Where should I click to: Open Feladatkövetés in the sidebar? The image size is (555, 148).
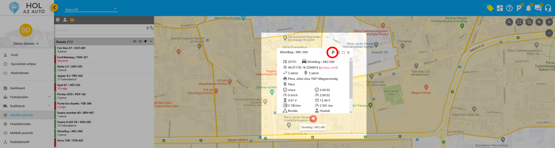click(20, 124)
